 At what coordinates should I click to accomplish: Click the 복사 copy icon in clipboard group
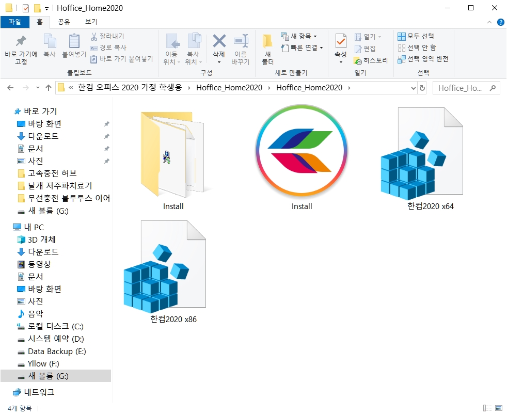50,45
